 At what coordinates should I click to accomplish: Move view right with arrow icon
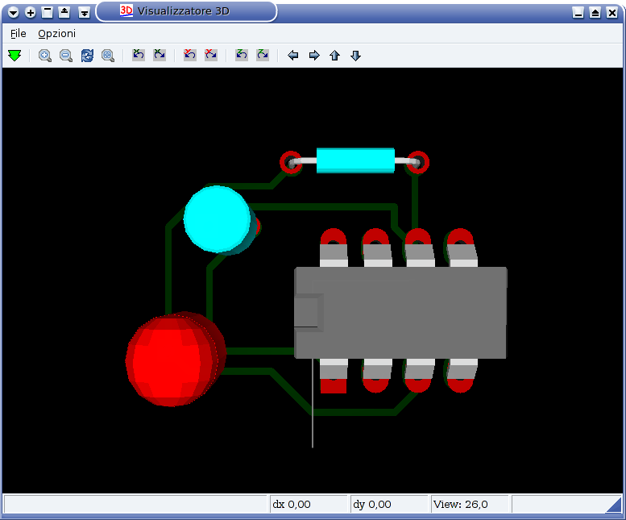(314, 55)
